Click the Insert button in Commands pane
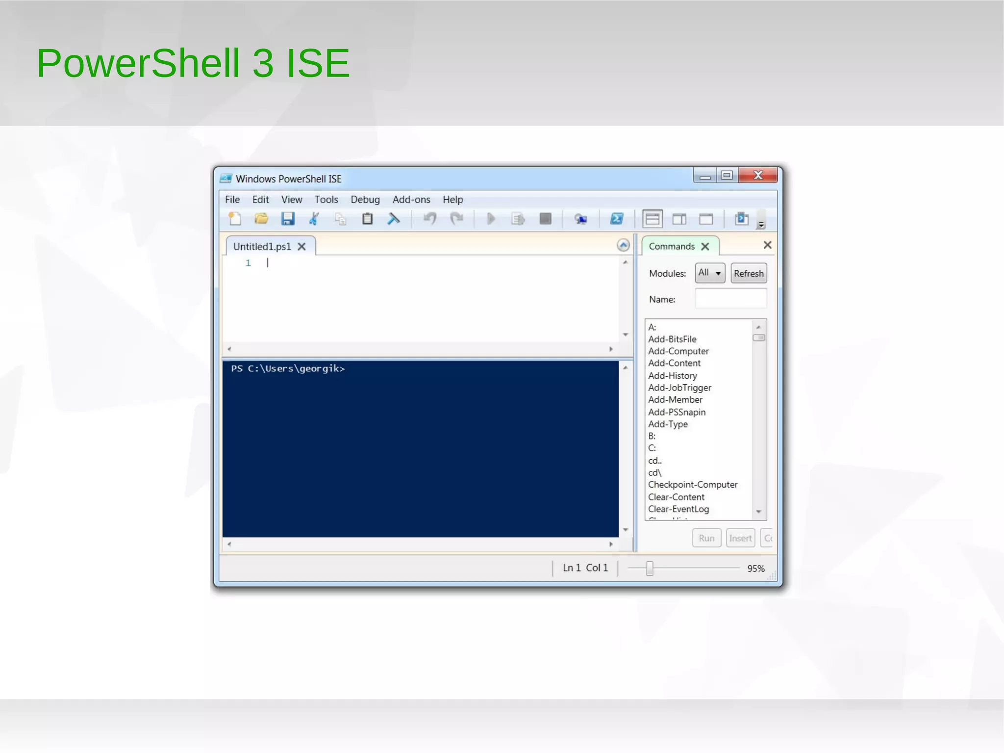1004x753 pixels. click(740, 538)
